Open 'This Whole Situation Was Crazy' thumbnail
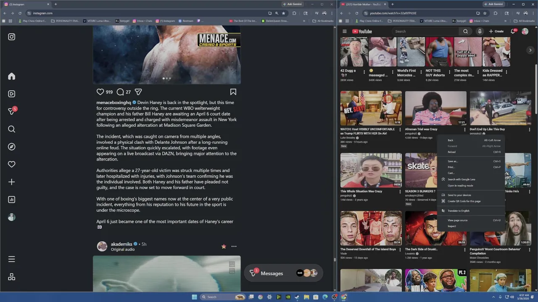 click(x=371, y=170)
